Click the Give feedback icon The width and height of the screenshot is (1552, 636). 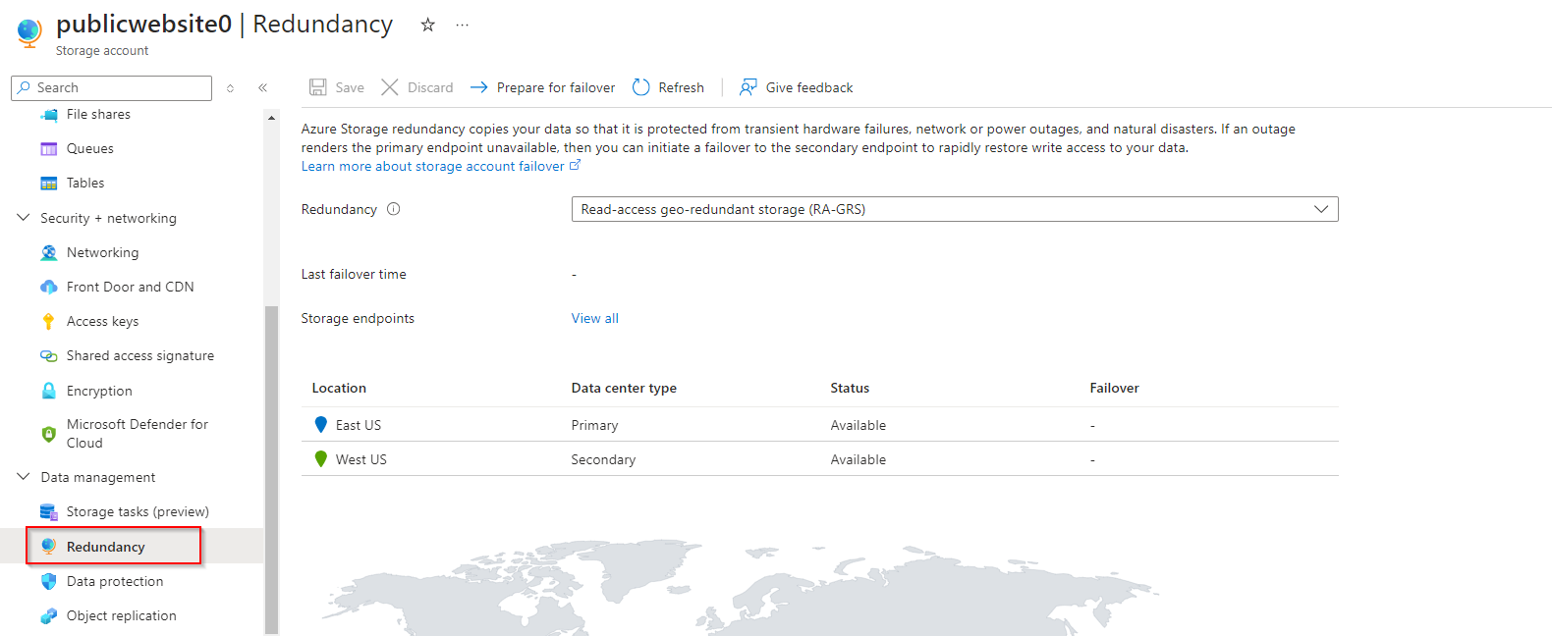coord(748,87)
